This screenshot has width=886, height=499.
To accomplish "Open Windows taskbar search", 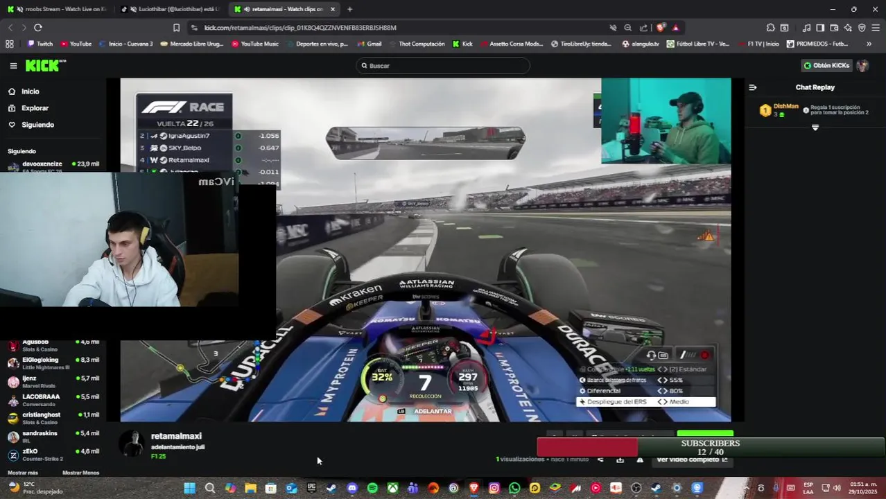I will click(x=209, y=488).
